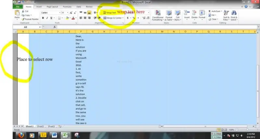Toggle Underline formatting

coord(51,18)
